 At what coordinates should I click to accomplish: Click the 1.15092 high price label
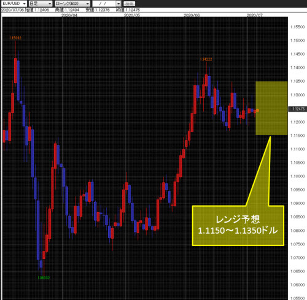[15, 38]
